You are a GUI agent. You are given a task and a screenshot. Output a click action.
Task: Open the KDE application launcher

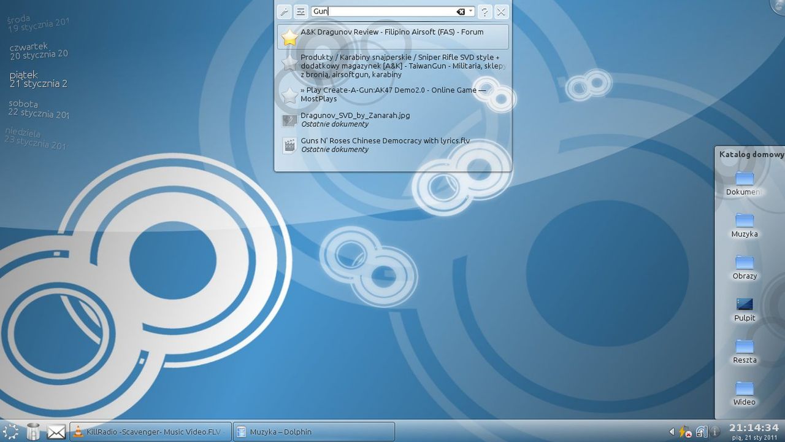coord(10,432)
